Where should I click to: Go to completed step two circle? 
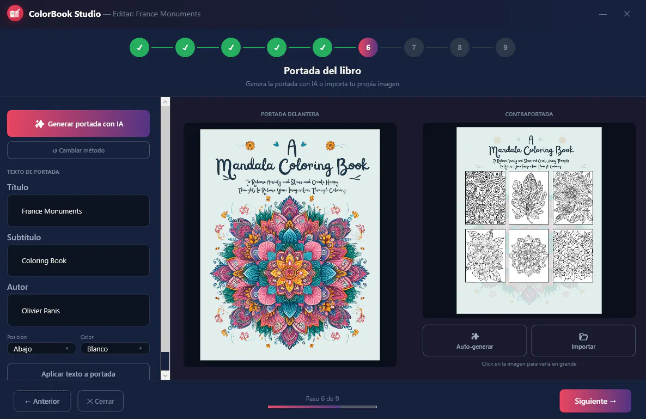click(185, 47)
